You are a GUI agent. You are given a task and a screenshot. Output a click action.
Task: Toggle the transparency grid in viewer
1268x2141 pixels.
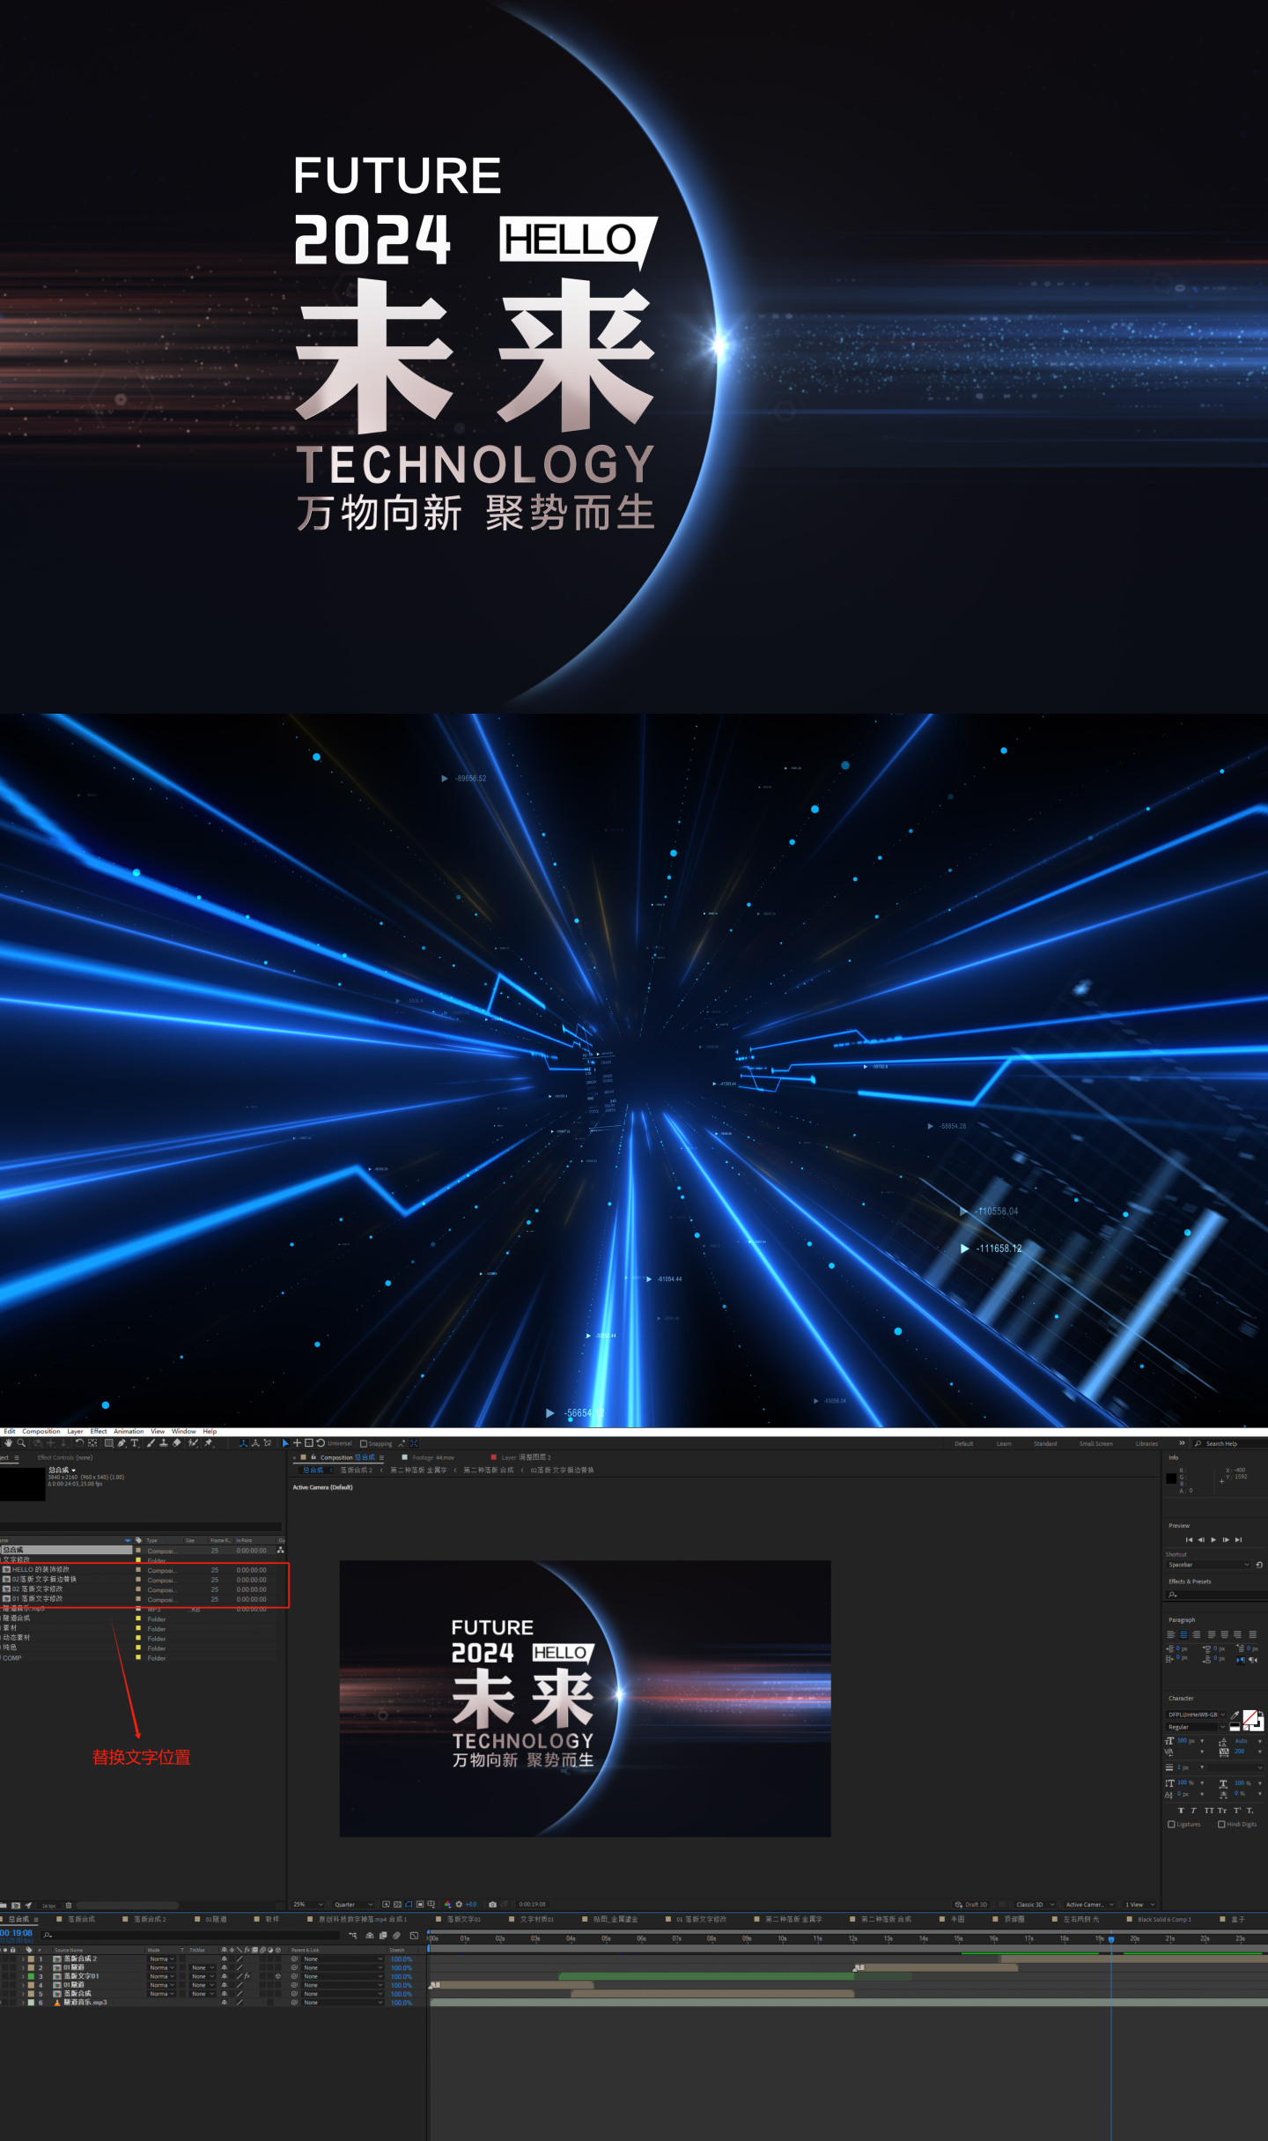click(x=397, y=1905)
